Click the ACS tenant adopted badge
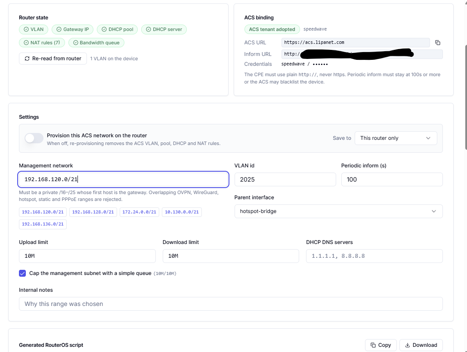Image resolution: width=467 pixels, height=352 pixels. (x=272, y=29)
